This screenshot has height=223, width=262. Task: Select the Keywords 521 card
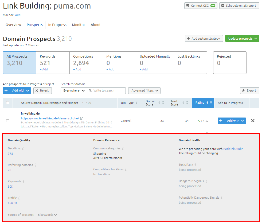[x=53, y=63]
